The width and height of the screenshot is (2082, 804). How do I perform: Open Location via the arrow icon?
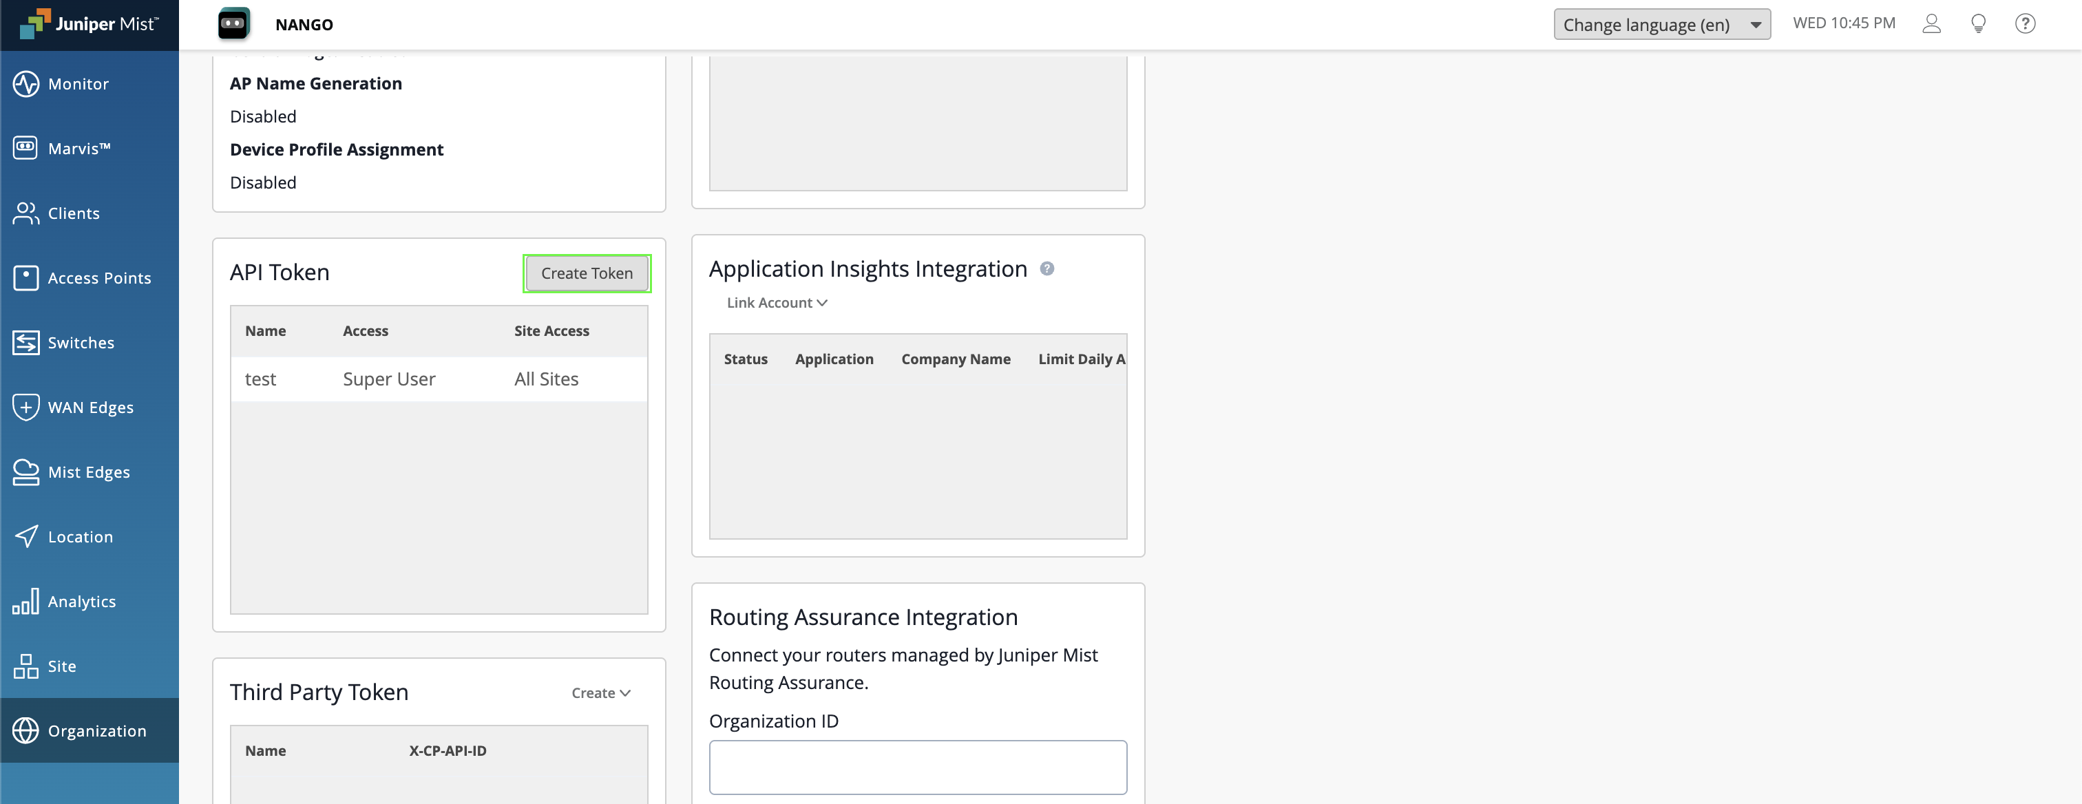[x=25, y=536]
